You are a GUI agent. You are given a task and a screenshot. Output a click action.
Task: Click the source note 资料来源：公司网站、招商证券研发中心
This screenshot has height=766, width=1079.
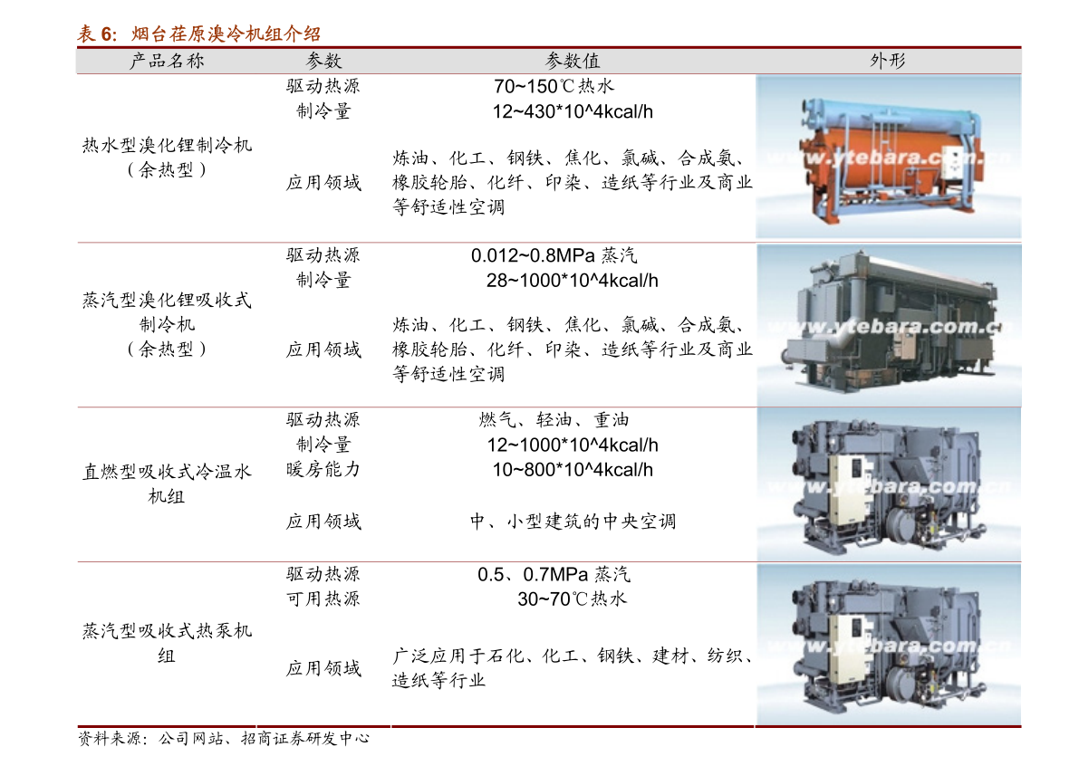[x=224, y=739]
